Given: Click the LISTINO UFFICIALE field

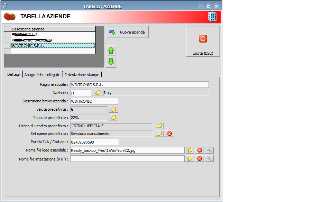Looking at the screenshot, I should 111,126.
